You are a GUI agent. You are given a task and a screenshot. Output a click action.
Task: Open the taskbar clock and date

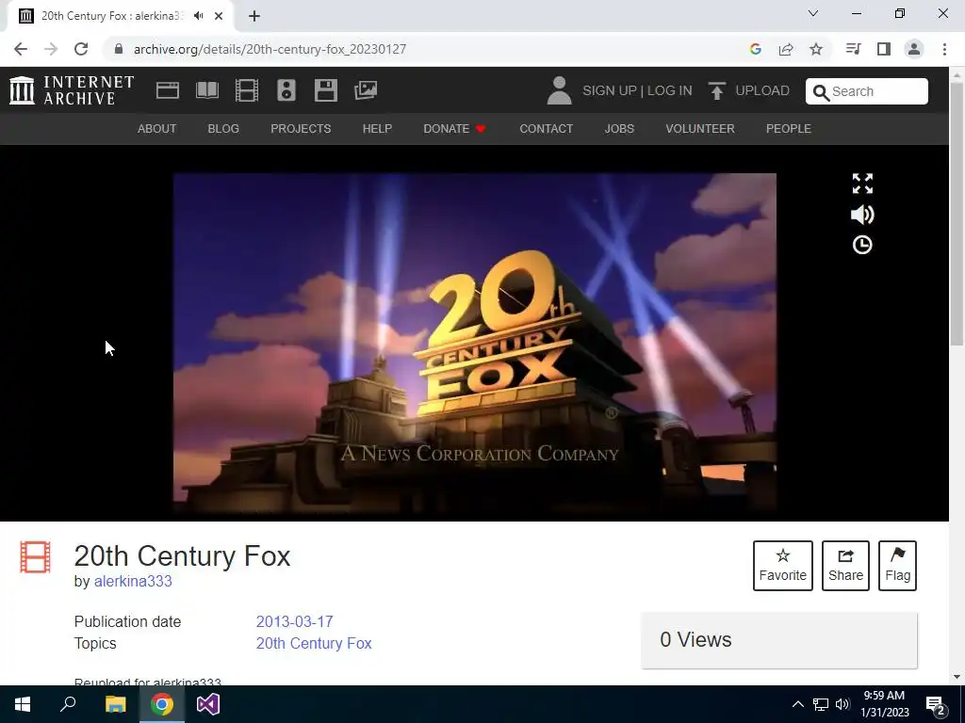884,704
